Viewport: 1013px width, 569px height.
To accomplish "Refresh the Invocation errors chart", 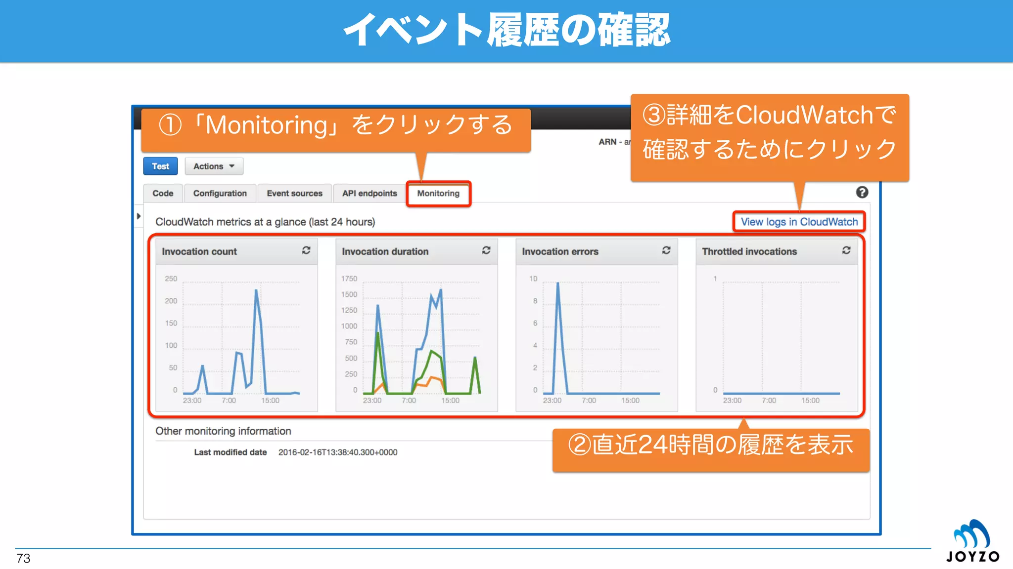I will tap(666, 250).
